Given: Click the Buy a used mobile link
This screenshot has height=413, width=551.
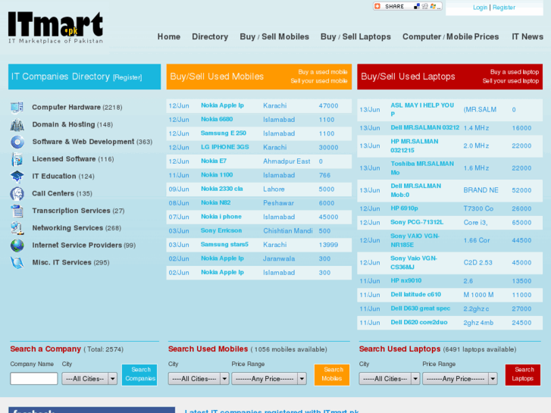Looking at the screenshot, I should click(323, 72).
